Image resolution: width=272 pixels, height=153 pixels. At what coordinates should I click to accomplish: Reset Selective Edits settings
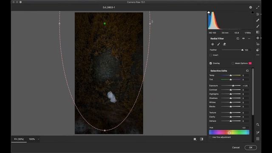pos(247,71)
